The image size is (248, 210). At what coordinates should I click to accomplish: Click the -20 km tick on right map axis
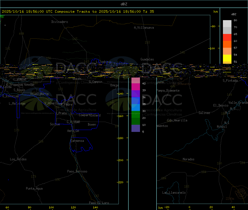tap(167, 207)
